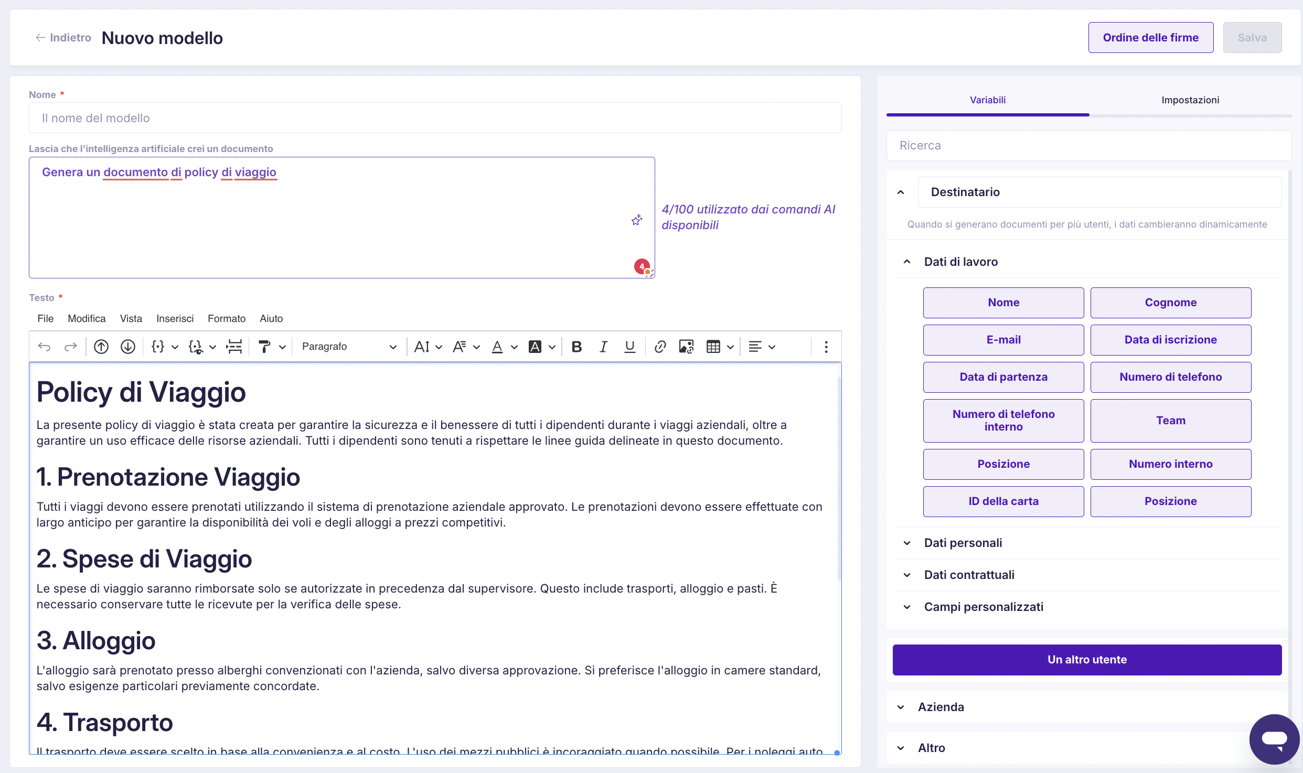Switch to the Impostazioni tab
This screenshot has height=773, width=1303.
tap(1190, 100)
